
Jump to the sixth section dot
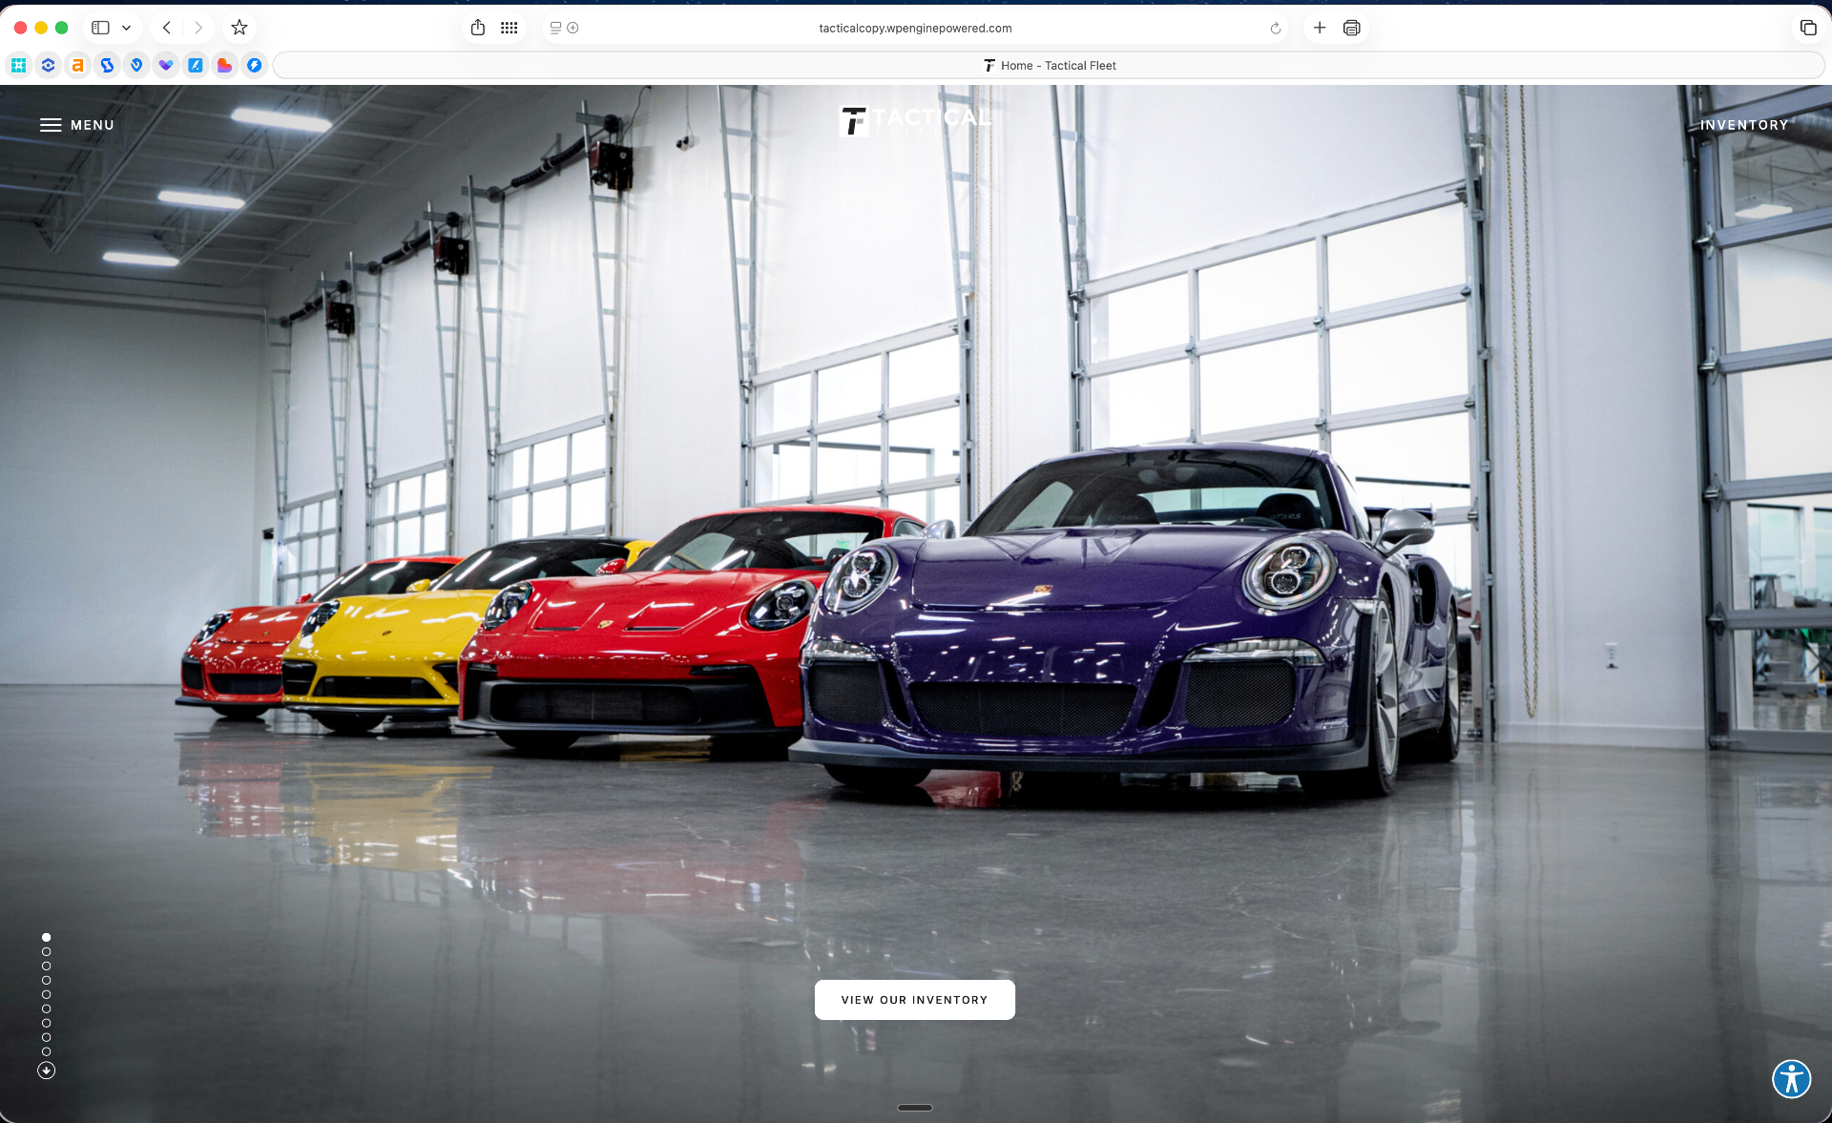coord(46,1009)
